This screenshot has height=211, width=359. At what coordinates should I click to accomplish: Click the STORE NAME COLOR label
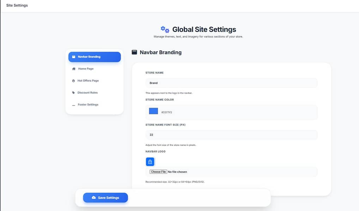160,100
